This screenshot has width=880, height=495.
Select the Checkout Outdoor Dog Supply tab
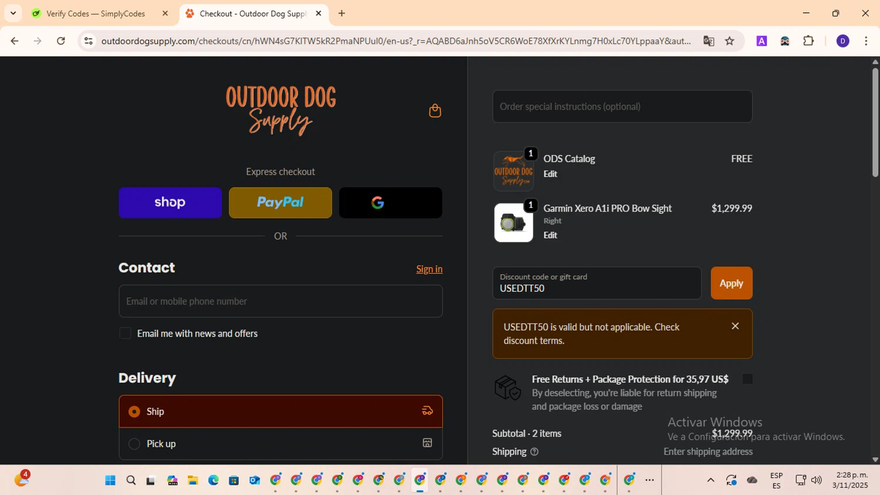coord(253,14)
